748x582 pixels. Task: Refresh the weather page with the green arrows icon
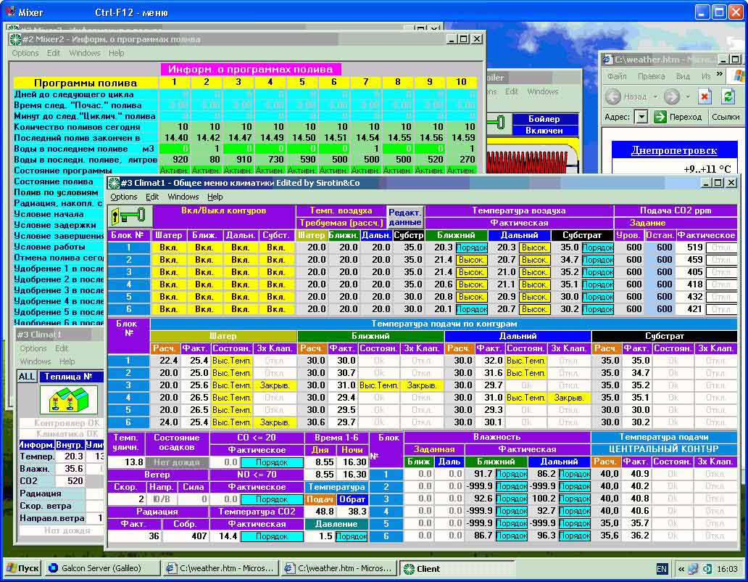pos(728,97)
